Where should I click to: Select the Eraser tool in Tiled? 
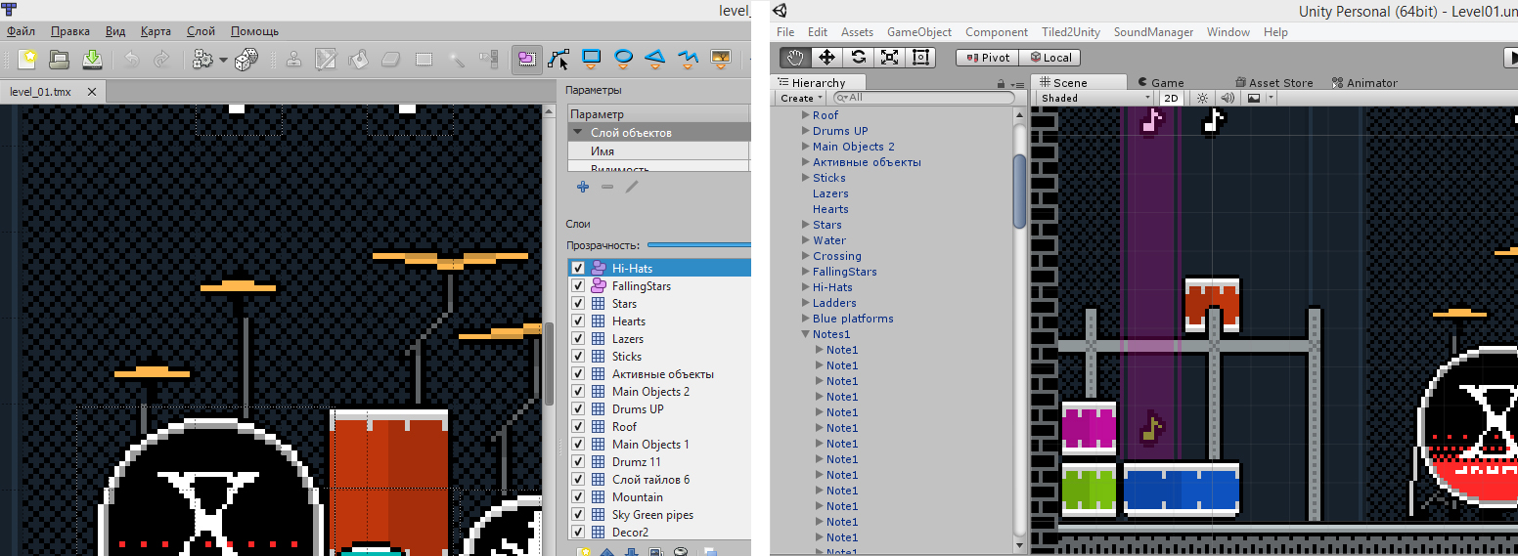point(390,60)
